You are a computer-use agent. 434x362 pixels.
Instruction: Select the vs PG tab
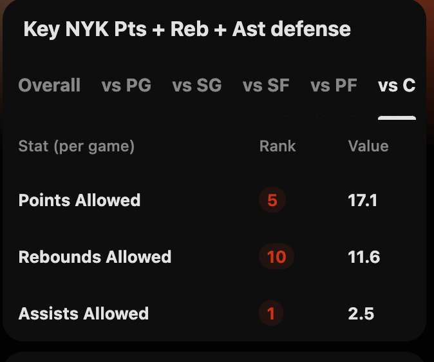tap(126, 86)
